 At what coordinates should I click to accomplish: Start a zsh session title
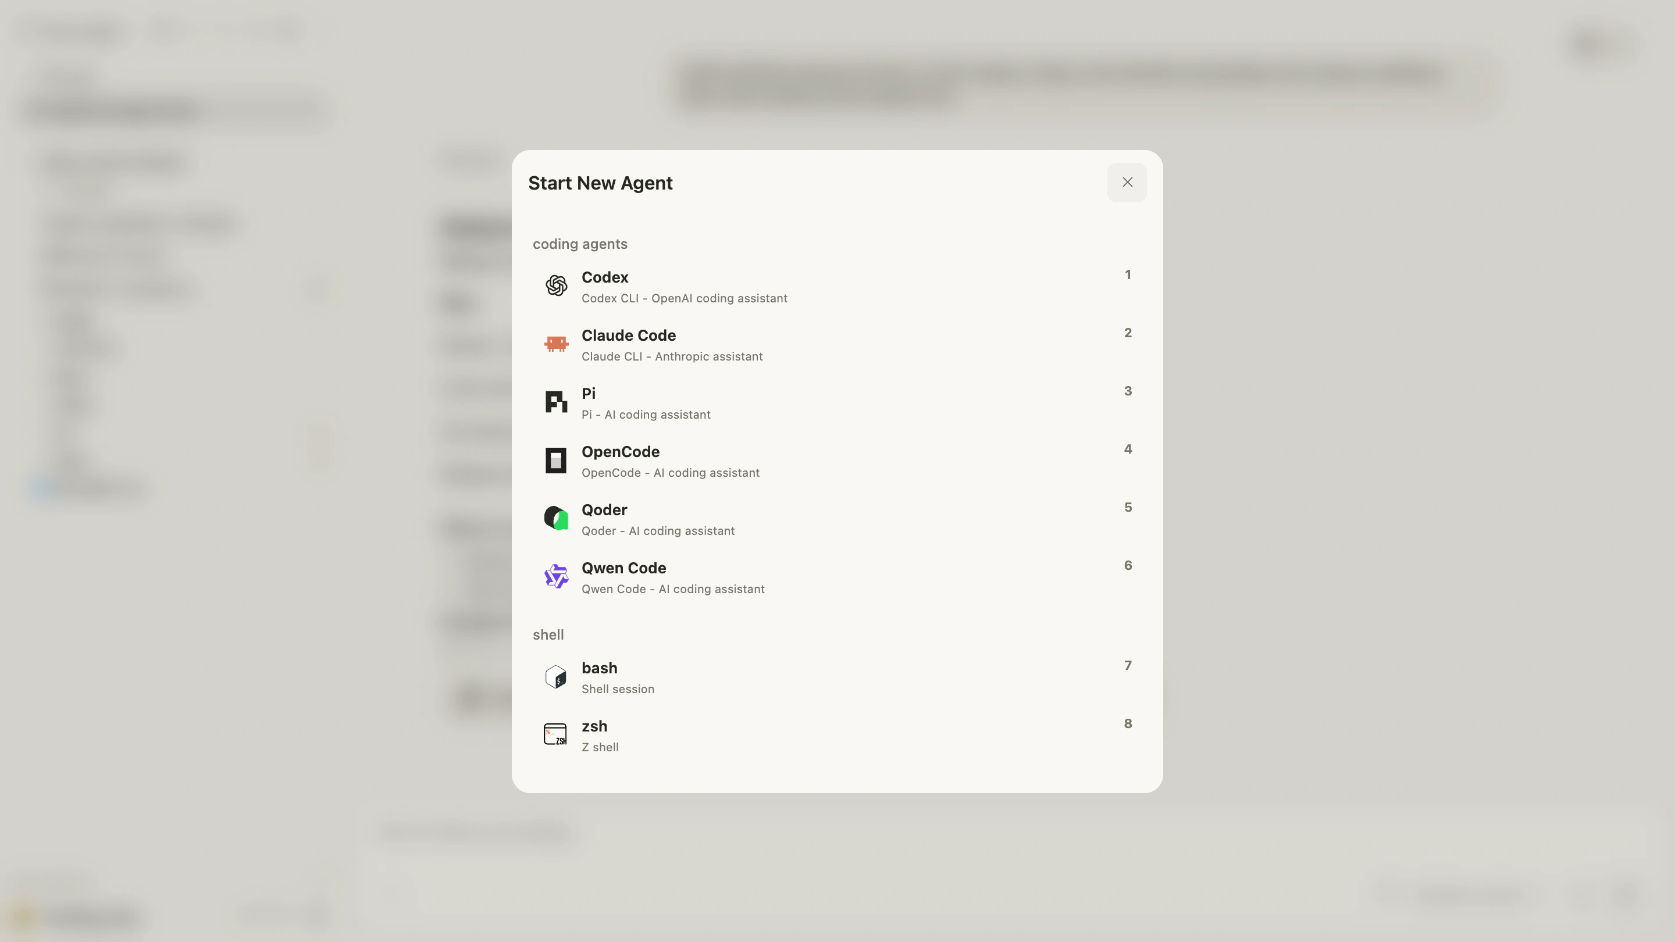point(594,726)
